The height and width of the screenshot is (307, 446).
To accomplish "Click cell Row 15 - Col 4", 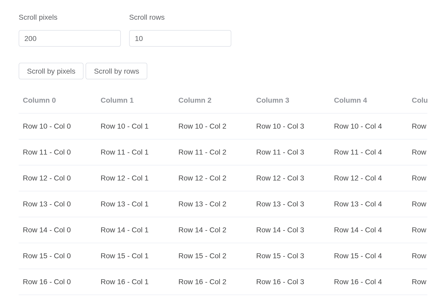I will (369, 256).
